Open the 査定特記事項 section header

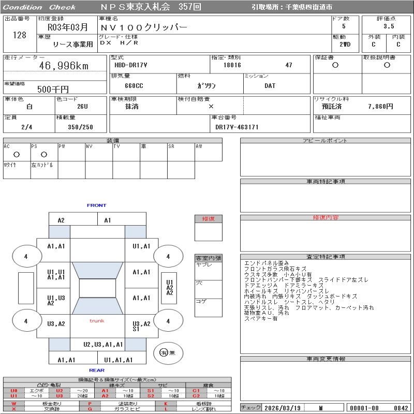(x=326, y=257)
